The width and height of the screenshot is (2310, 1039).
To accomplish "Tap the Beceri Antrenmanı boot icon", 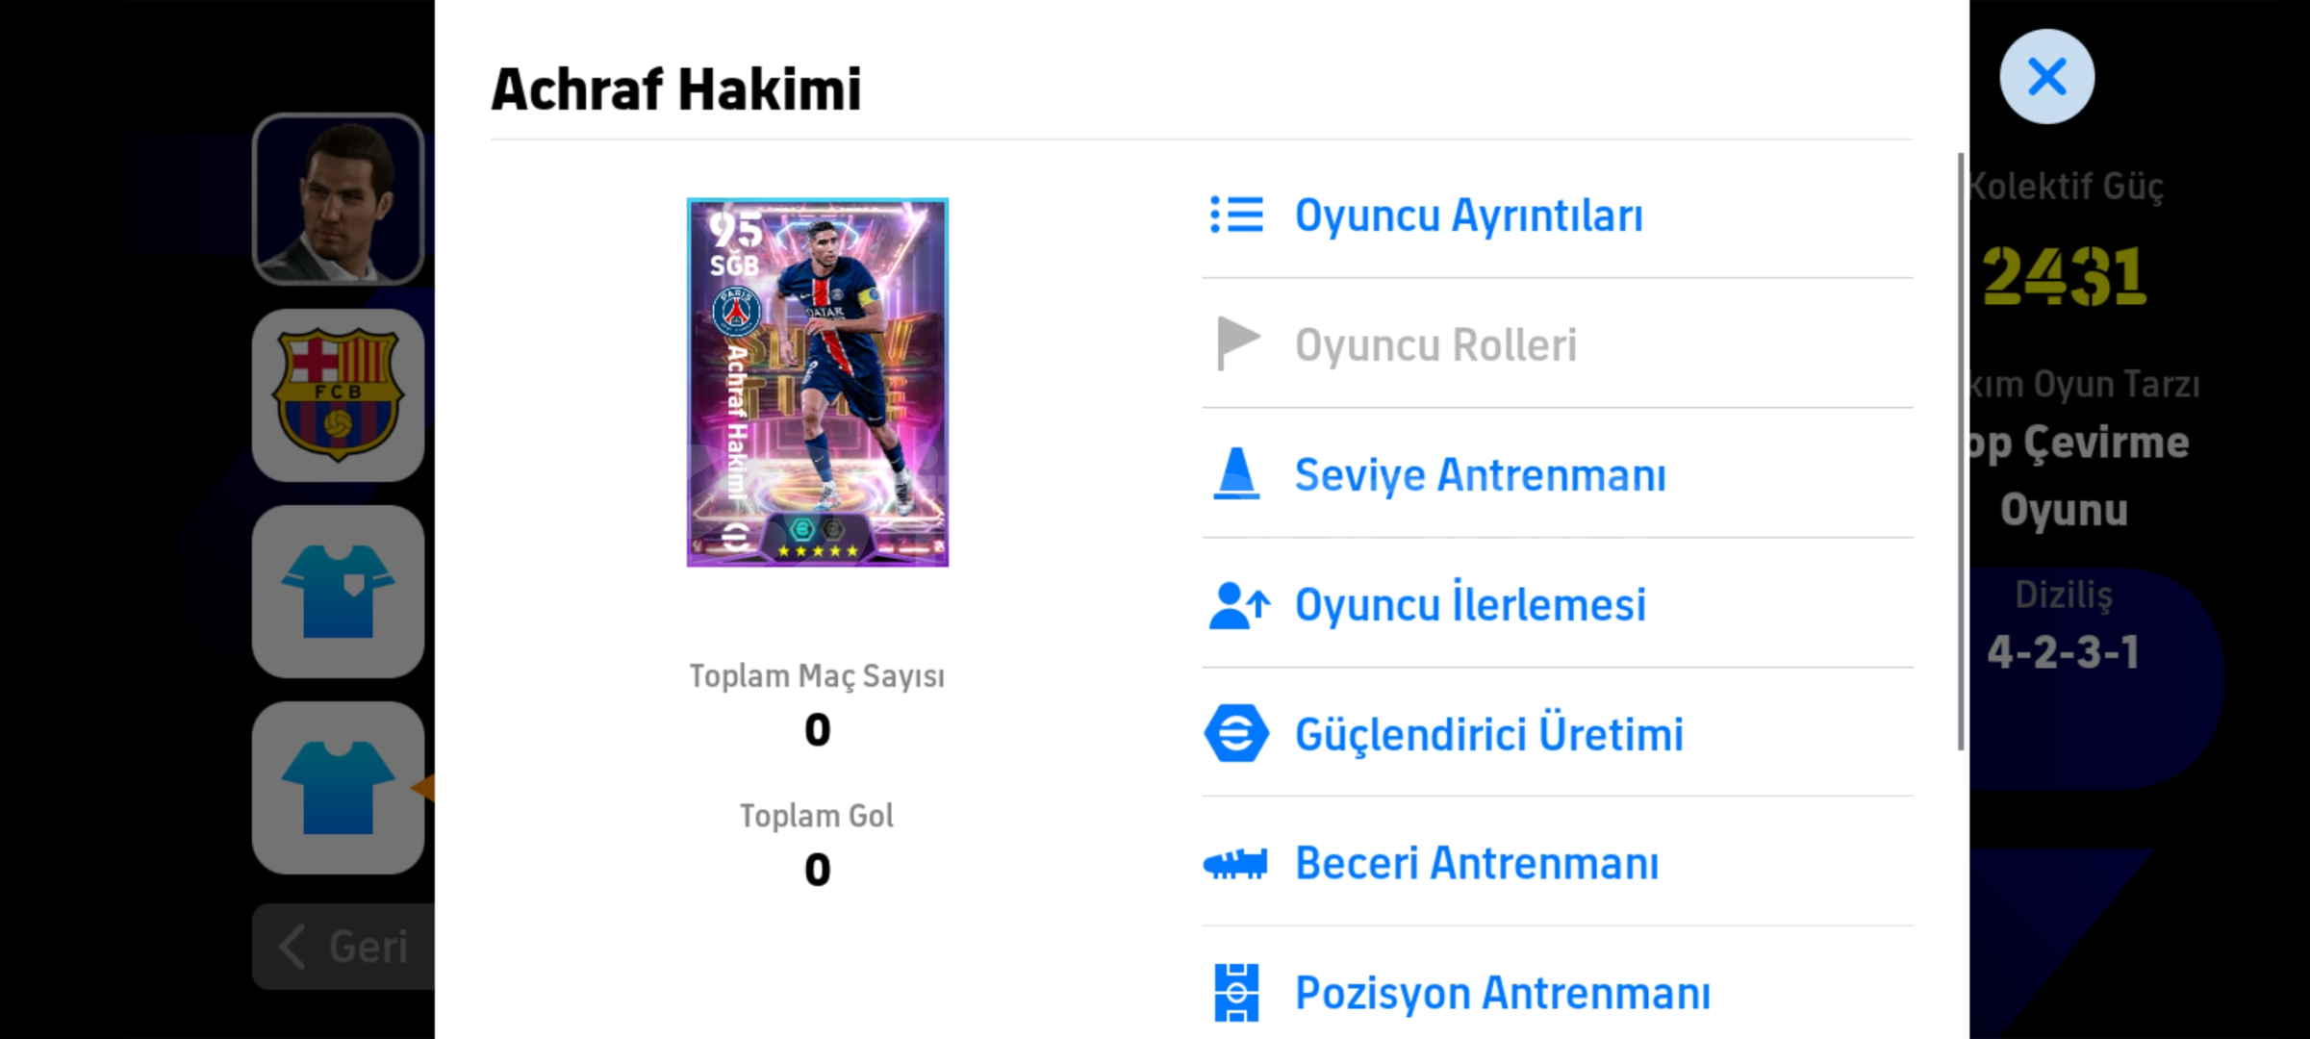I will pyautogui.click(x=1235, y=863).
